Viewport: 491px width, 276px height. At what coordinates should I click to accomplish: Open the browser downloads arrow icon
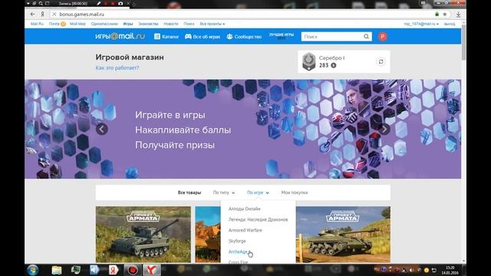458,15
